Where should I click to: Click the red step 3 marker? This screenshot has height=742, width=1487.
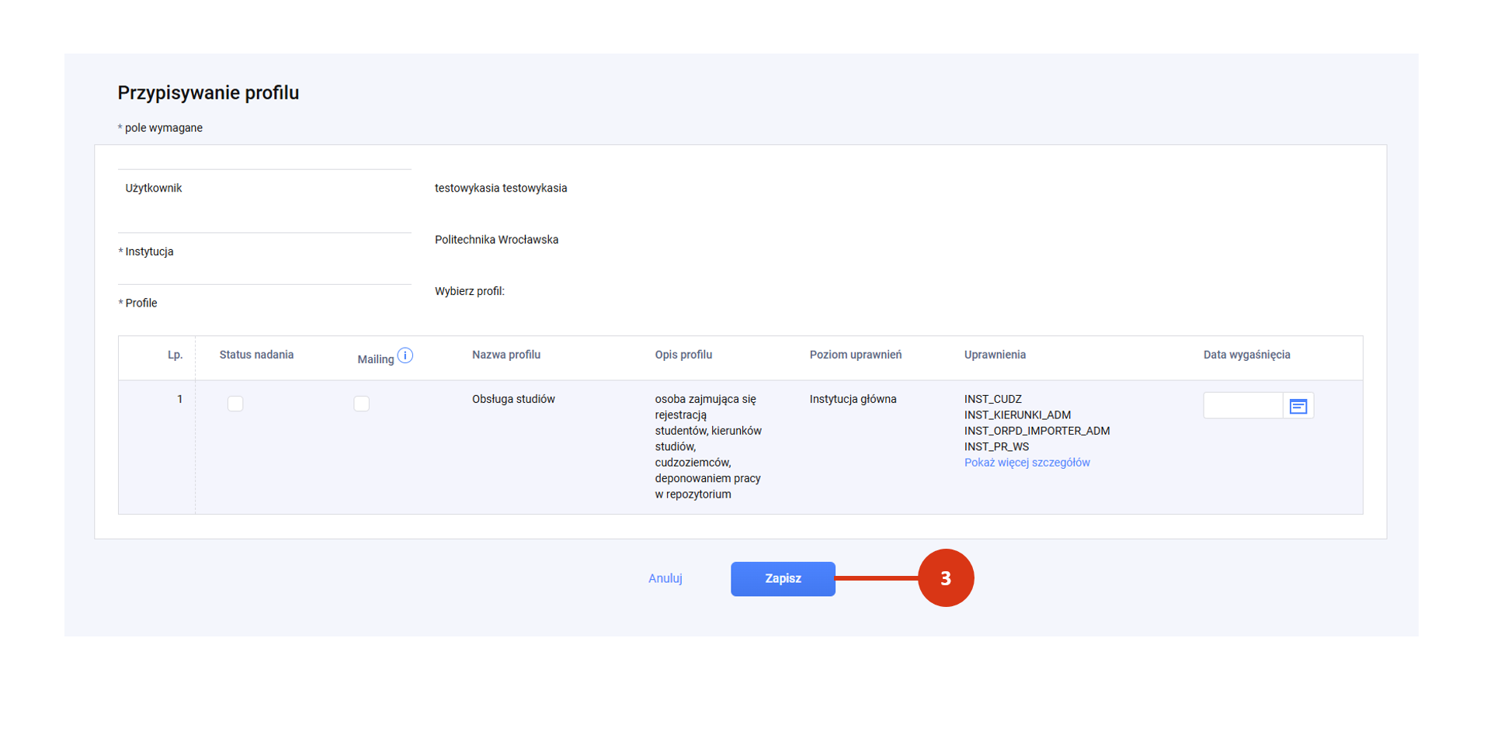coord(945,578)
